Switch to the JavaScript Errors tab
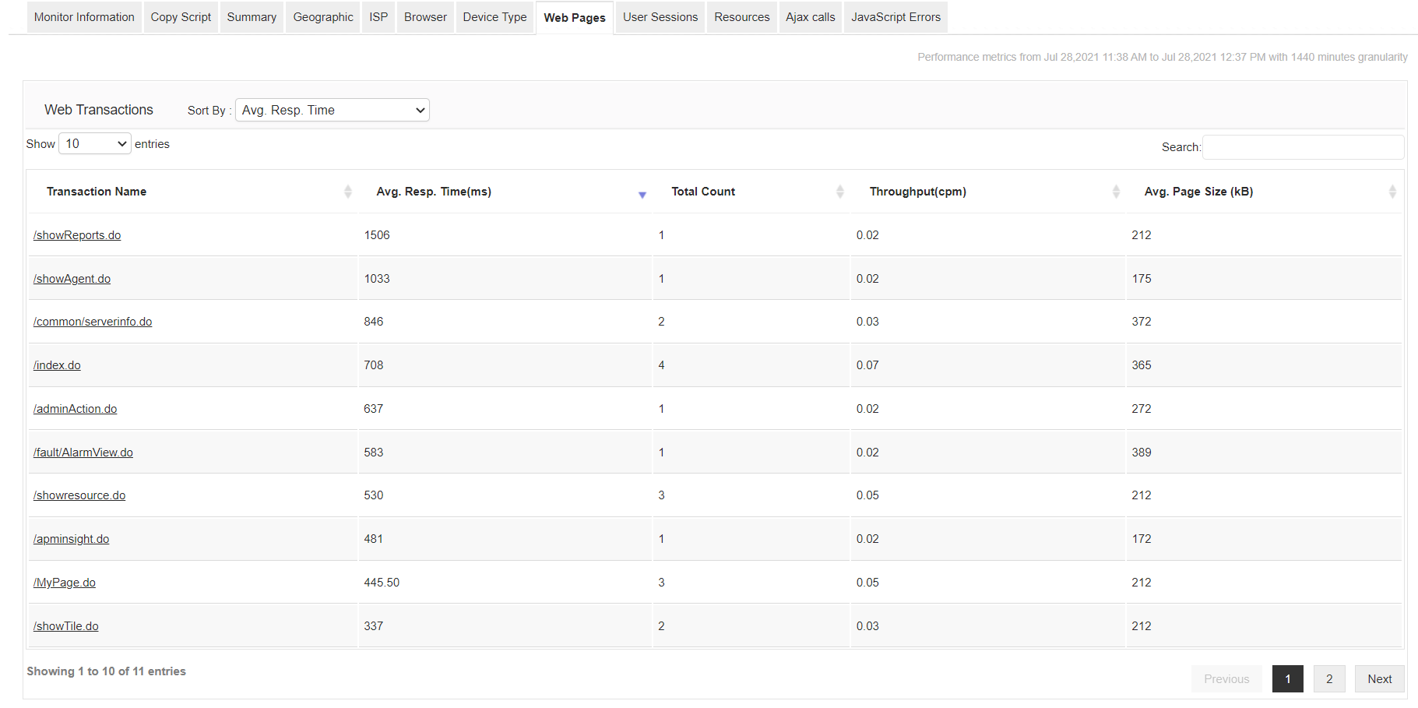 895,16
